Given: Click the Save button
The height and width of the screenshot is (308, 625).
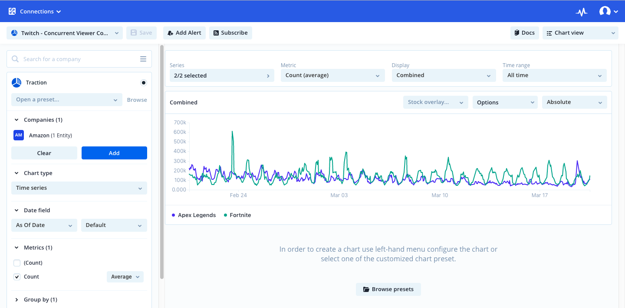Looking at the screenshot, I should coord(141,33).
